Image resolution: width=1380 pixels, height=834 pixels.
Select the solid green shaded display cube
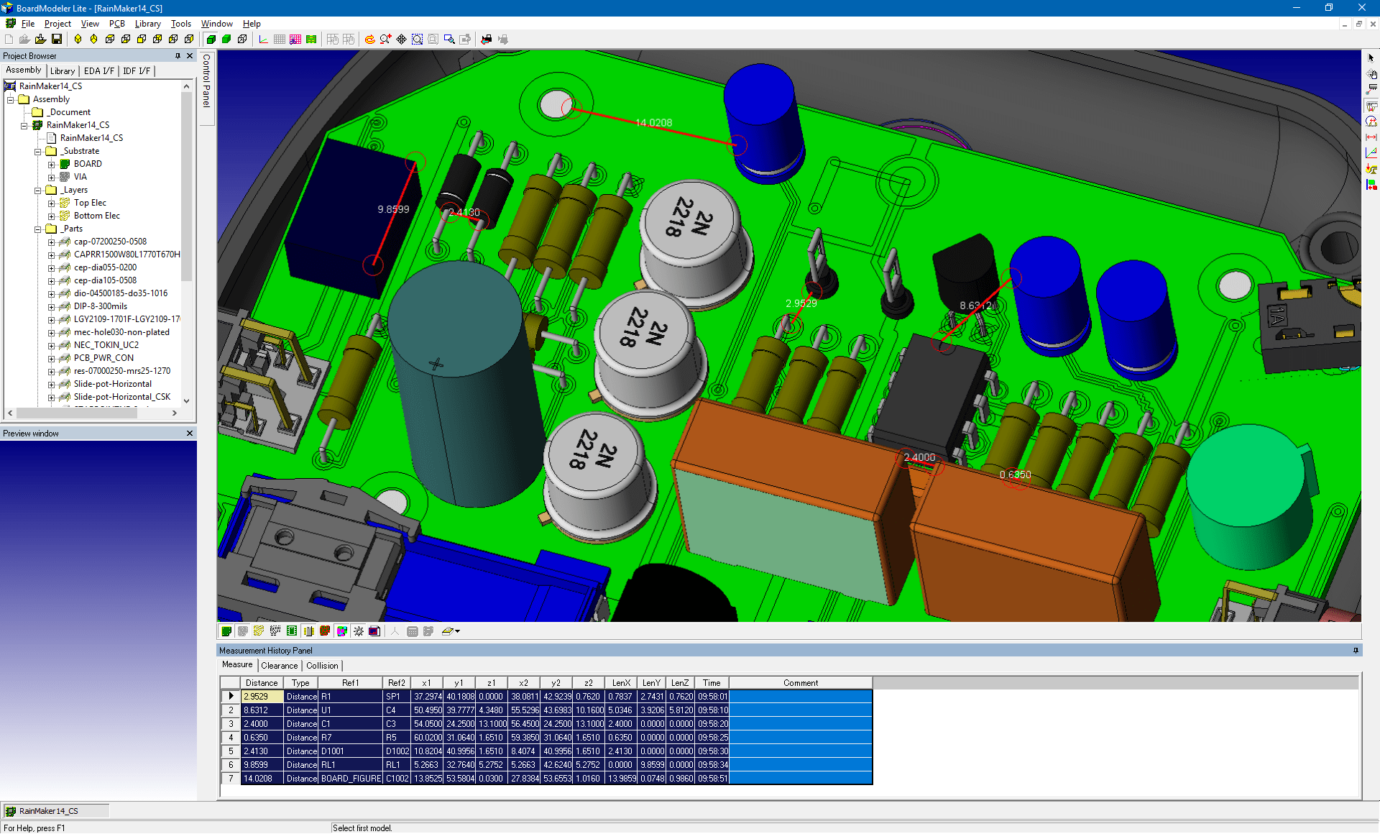[211, 40]
